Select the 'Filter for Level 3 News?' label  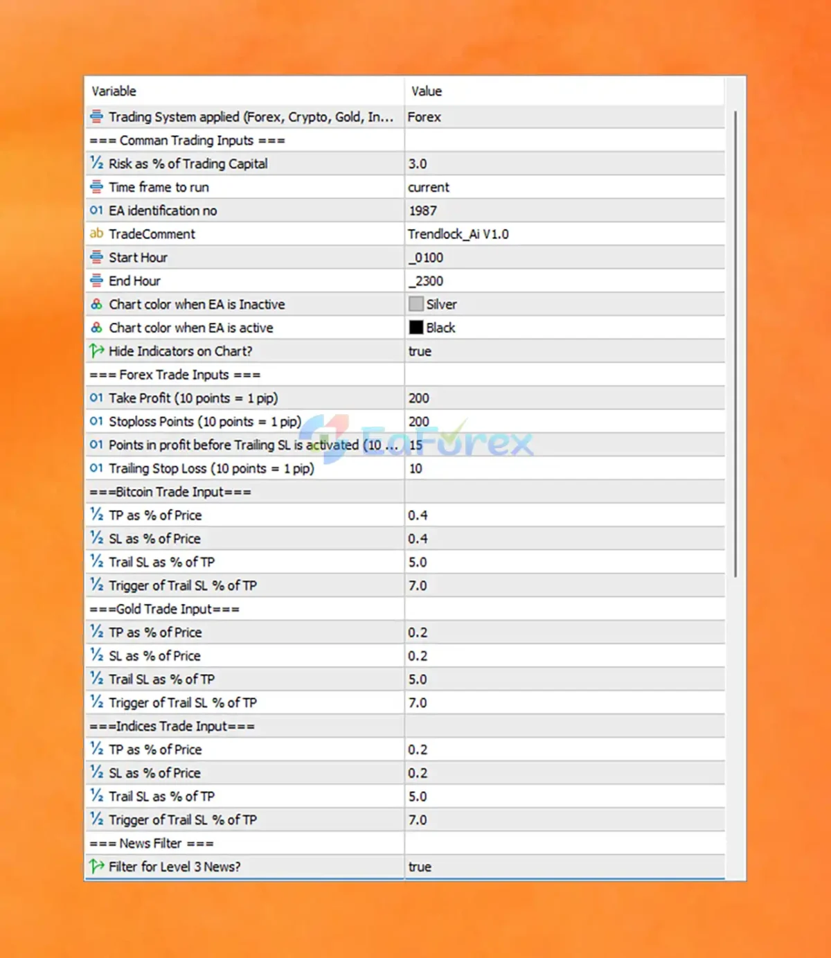pyautogui.click(x=175, y=867)
